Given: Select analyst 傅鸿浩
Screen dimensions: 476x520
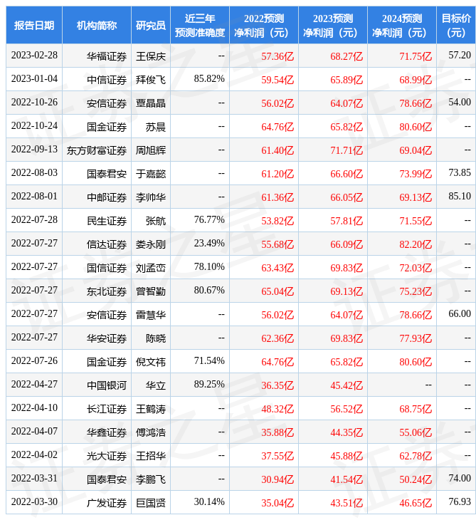Looking at the screenshot, I should [151, 433].
